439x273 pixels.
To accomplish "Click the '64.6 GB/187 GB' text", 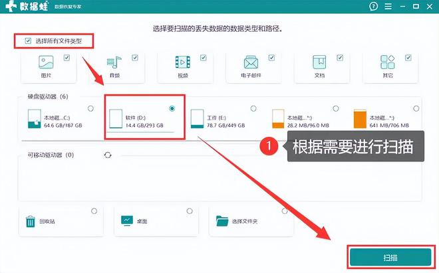I will 63,126.
